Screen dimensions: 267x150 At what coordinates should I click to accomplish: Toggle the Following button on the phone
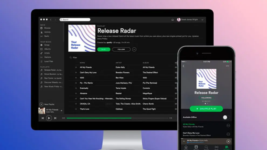point(206,98)
